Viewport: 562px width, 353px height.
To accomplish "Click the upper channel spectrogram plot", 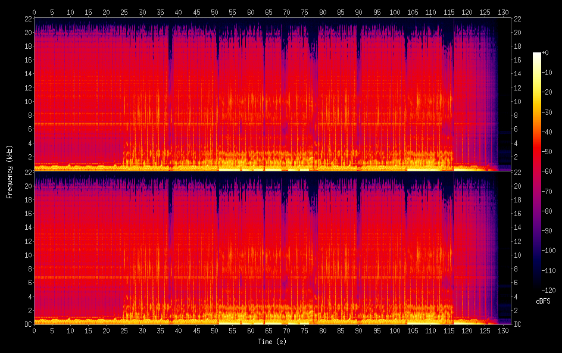I will click(x=273, y=94).
